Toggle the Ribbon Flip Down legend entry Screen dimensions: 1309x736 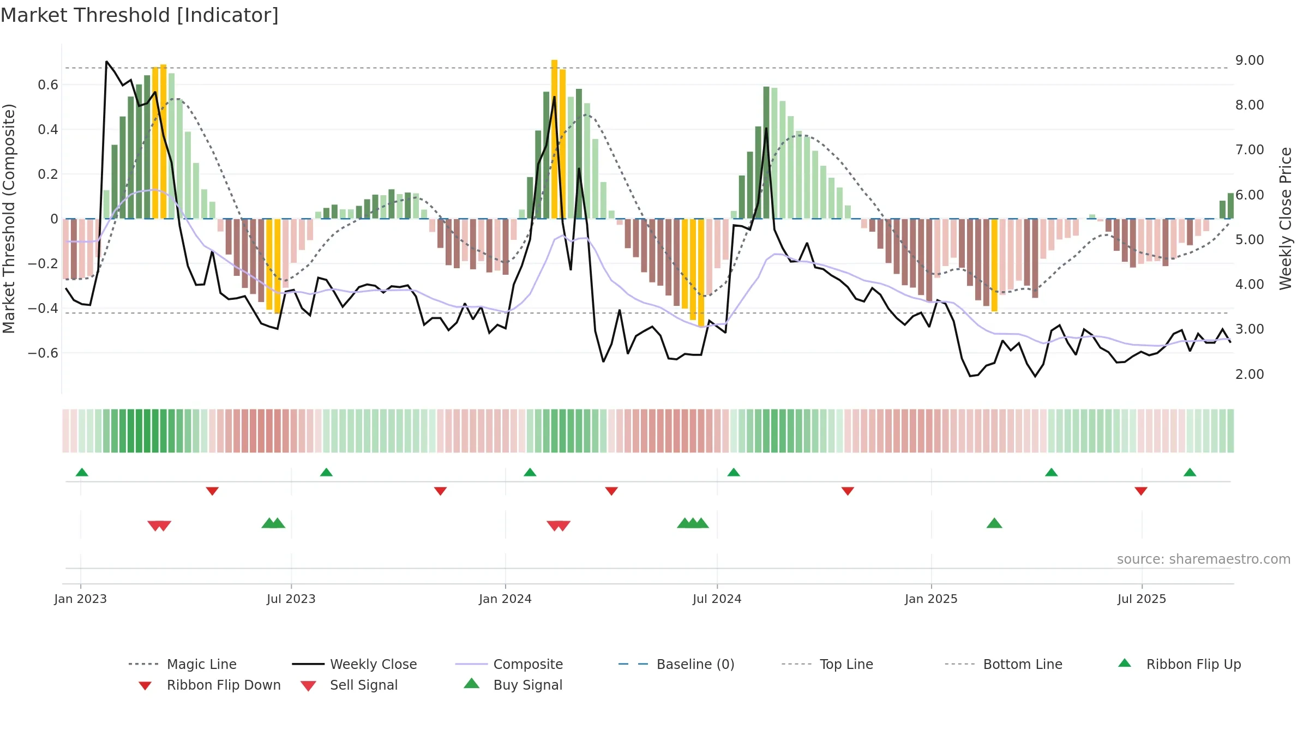(209, 685)
